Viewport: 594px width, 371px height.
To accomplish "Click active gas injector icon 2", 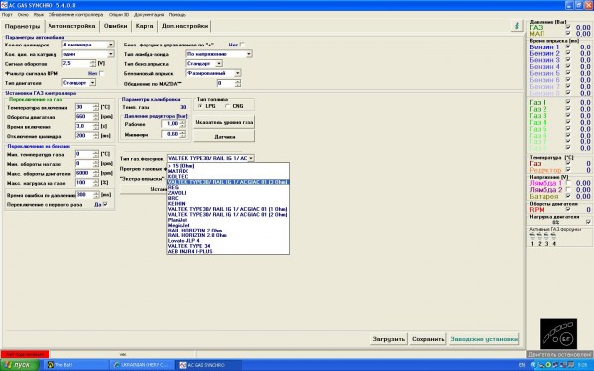I will [x=540, y=237].
